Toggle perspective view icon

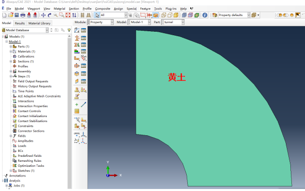89,15
